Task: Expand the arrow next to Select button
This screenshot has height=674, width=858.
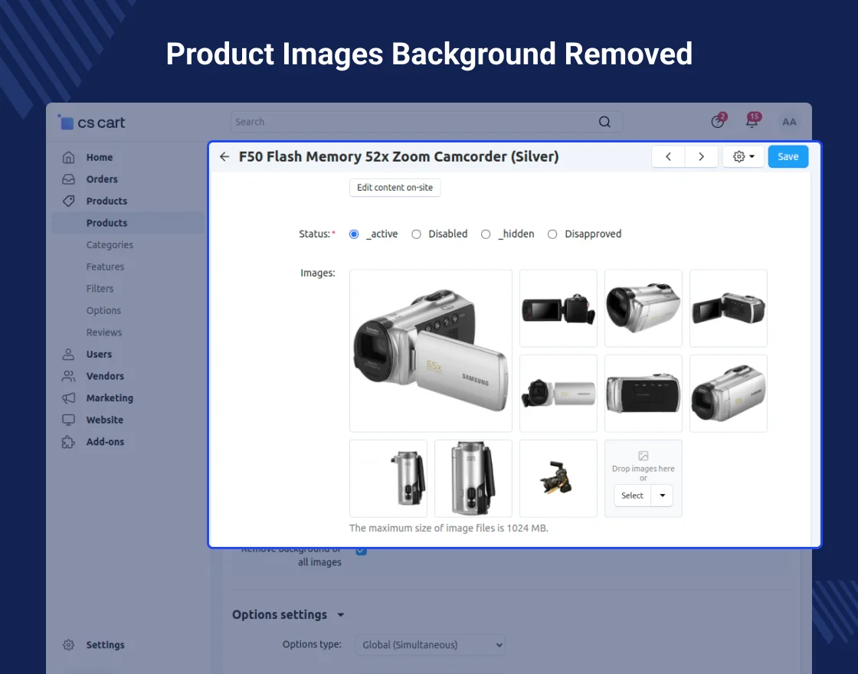Action: click(x=662, y=496)
